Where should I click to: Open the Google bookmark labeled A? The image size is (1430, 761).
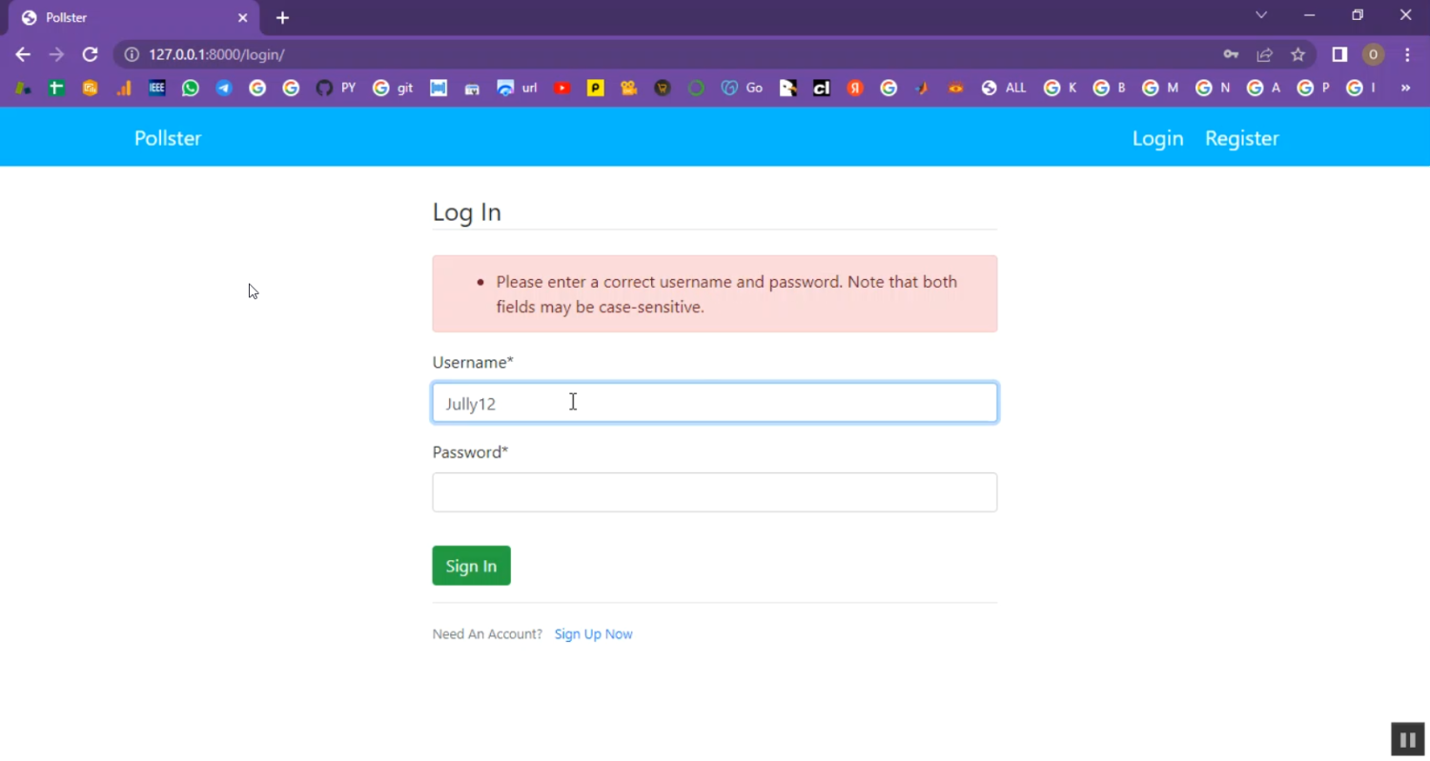point(1264,88)
